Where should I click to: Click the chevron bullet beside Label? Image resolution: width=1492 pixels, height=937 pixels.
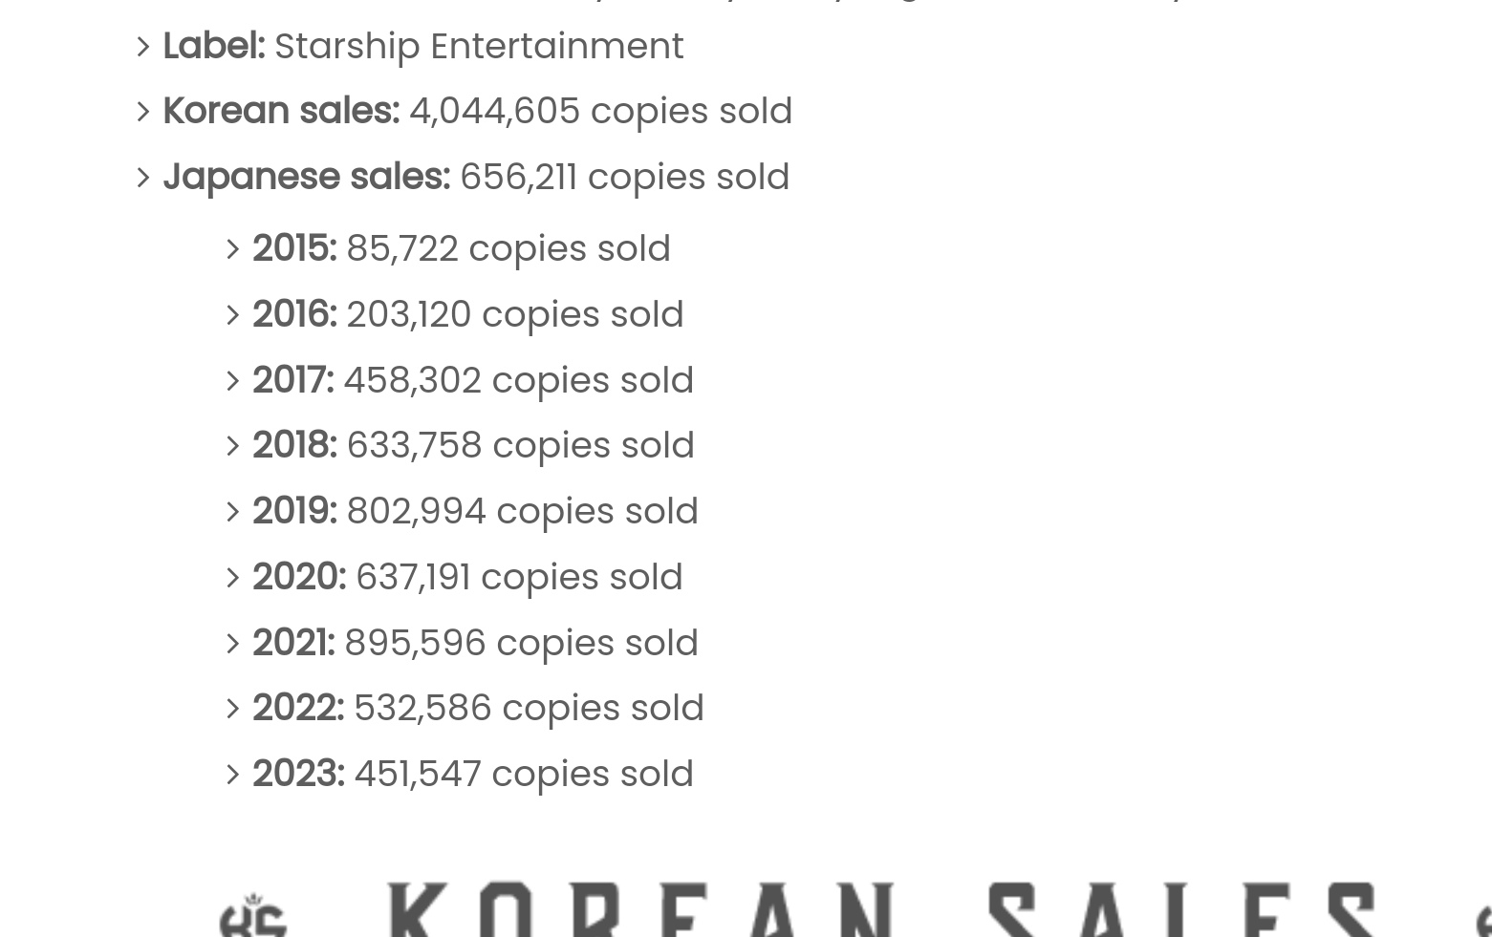tap(143, 47)
